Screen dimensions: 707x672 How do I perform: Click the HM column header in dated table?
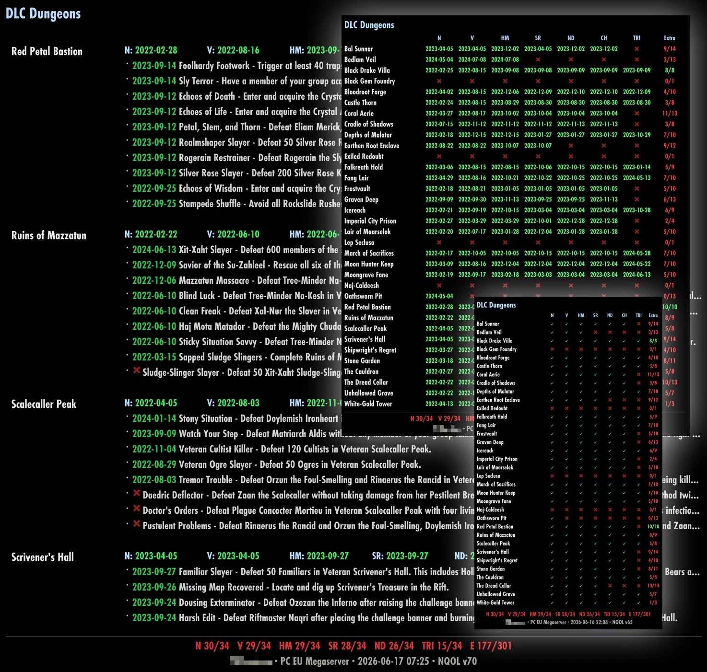pyautogui.click(x=505, y=38)
